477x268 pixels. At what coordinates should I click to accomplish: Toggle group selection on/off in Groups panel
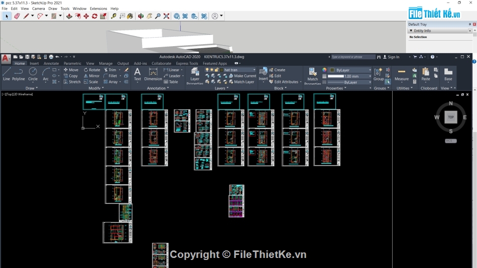click(388, 82)
